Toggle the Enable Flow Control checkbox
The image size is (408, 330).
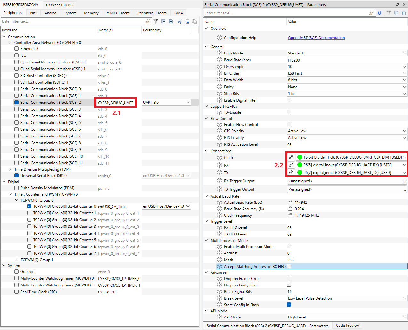click(x=289, y=124)
